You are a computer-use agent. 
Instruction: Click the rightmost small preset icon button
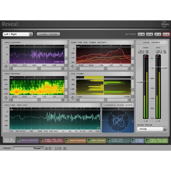65,148
